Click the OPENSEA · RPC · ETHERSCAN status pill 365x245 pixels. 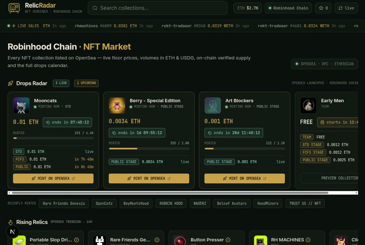[x=324, y=64]
